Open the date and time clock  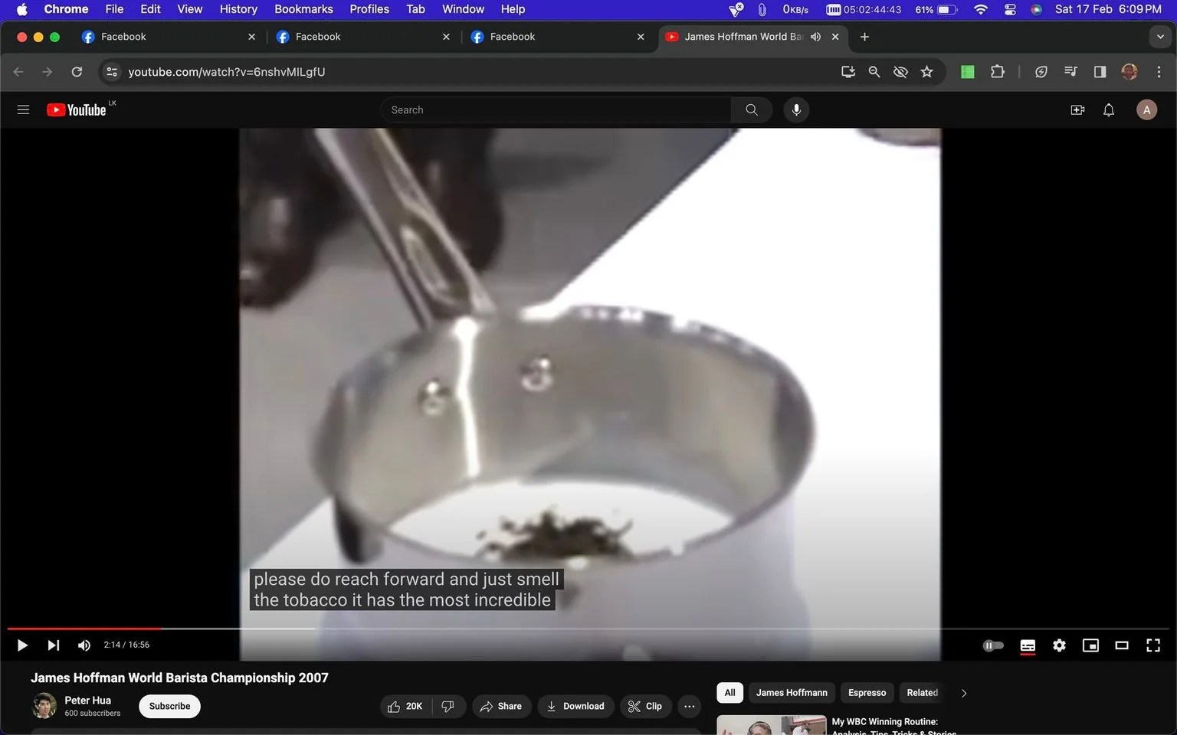[1108, 9]
